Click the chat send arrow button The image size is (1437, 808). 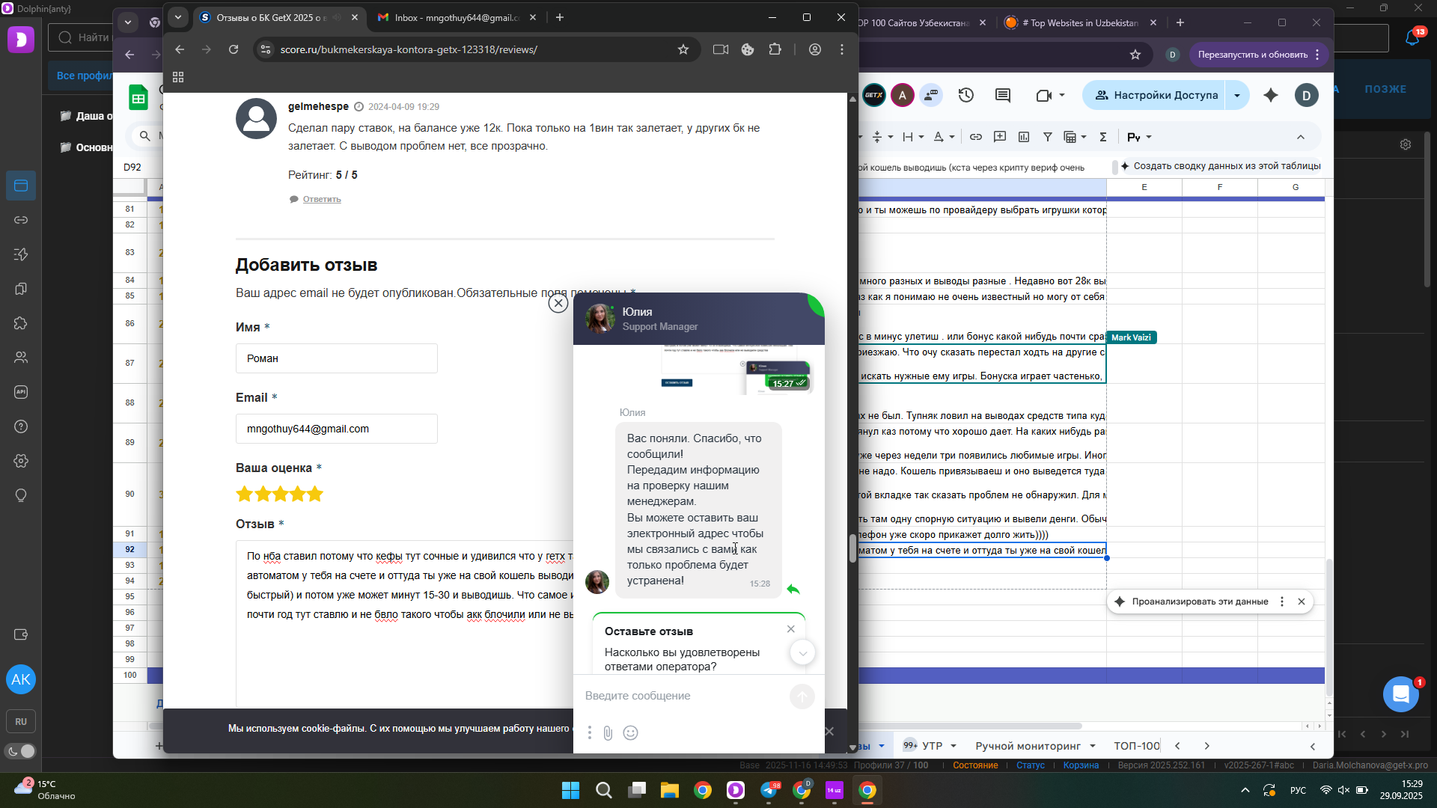click(802, 697)
